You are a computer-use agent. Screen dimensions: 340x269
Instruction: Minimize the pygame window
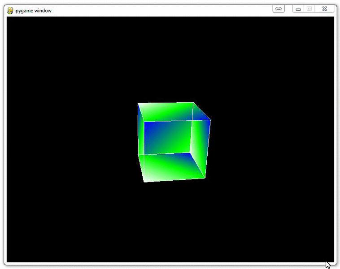tap(298, 9)
